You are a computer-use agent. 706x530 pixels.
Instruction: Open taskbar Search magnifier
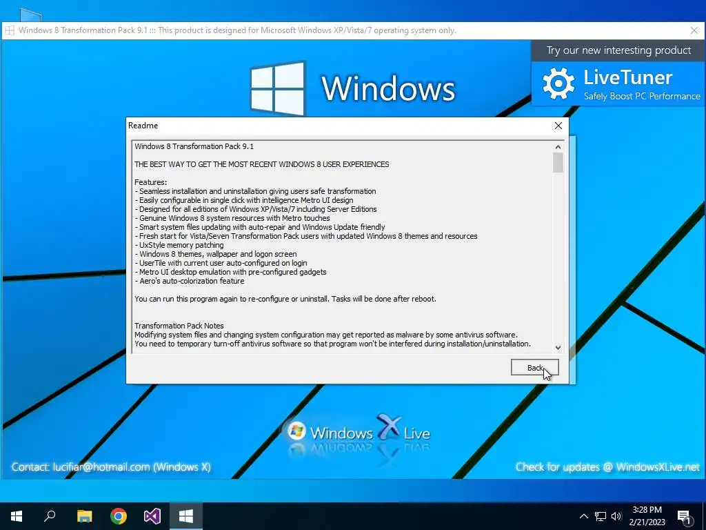coord(50,516)
